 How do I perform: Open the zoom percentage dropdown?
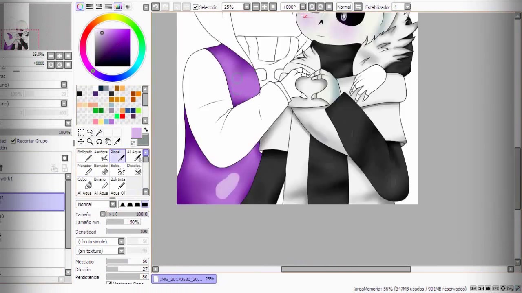pyautogui.click(x=246, y=7)
